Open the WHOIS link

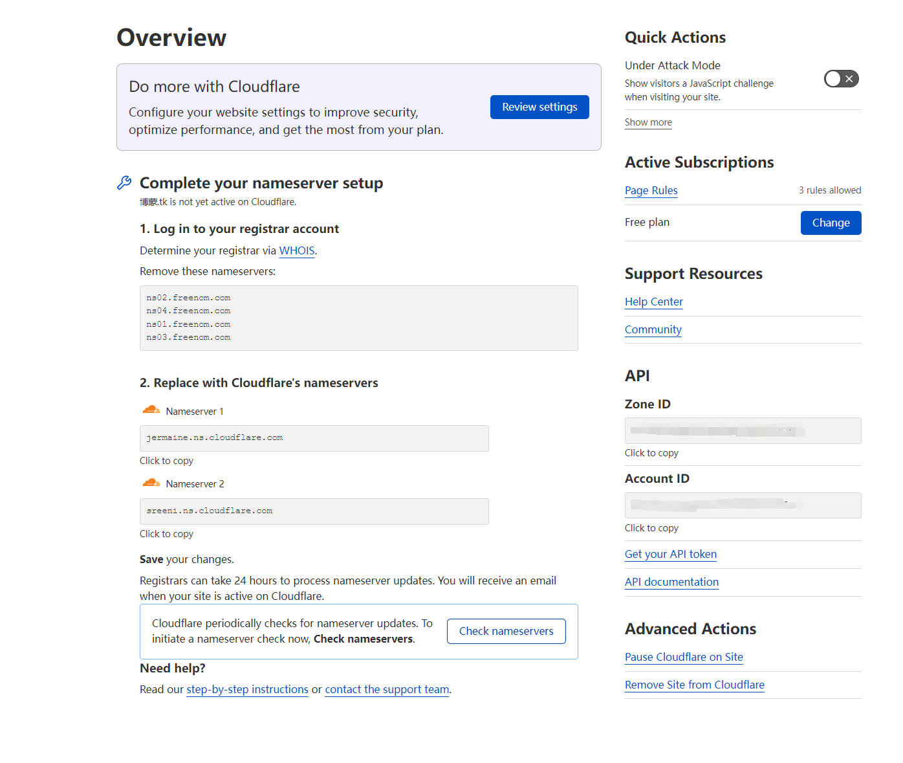click(x=297, y=250)
